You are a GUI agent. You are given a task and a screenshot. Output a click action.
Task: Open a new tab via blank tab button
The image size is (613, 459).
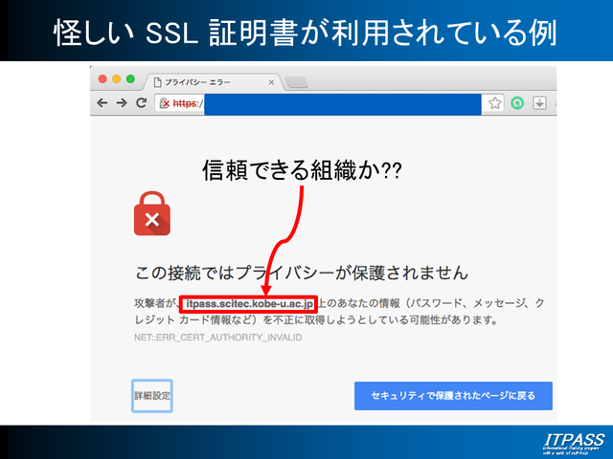(297, 82)
